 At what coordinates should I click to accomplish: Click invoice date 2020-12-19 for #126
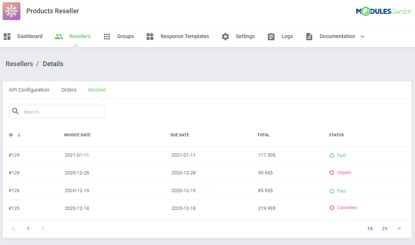pyautogui.click(x=77, y=191)
